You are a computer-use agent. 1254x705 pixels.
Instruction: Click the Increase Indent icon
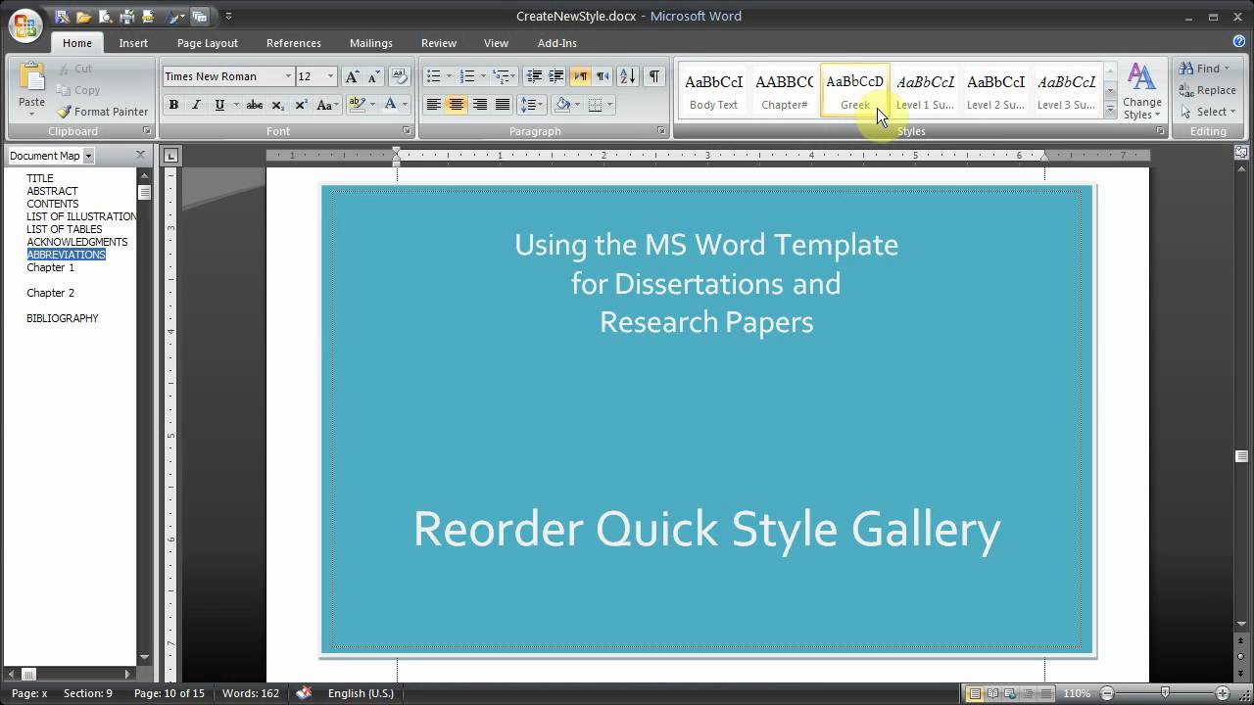coord(555,76)
